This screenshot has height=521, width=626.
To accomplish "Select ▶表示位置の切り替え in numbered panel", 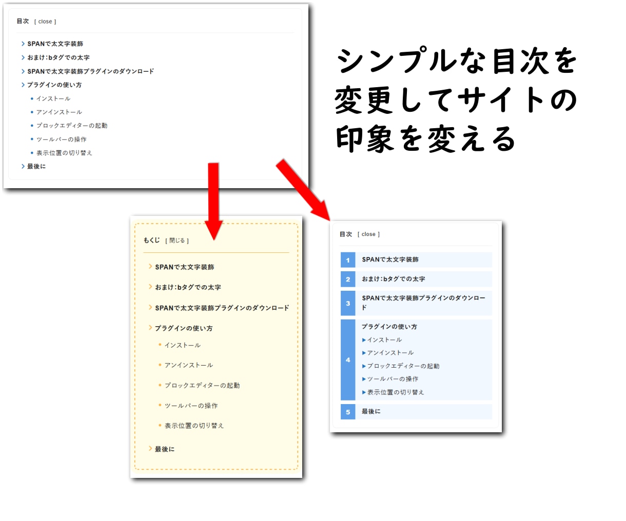I will (x=393, y=392).
